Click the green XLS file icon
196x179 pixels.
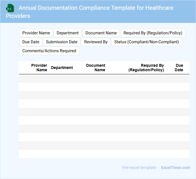point(10,8)
